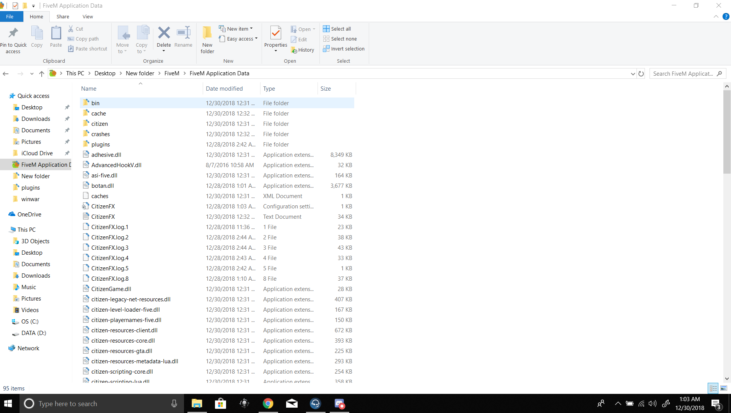Click the Paste shortcut icon
Image resolution: width=731 pixels, height=413 pixels.
pyautogui.click(x=87, y=49)
